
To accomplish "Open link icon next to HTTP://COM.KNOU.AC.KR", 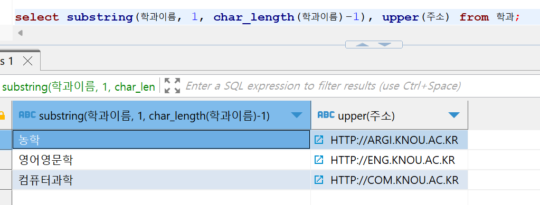I will (x=319, y=180).
